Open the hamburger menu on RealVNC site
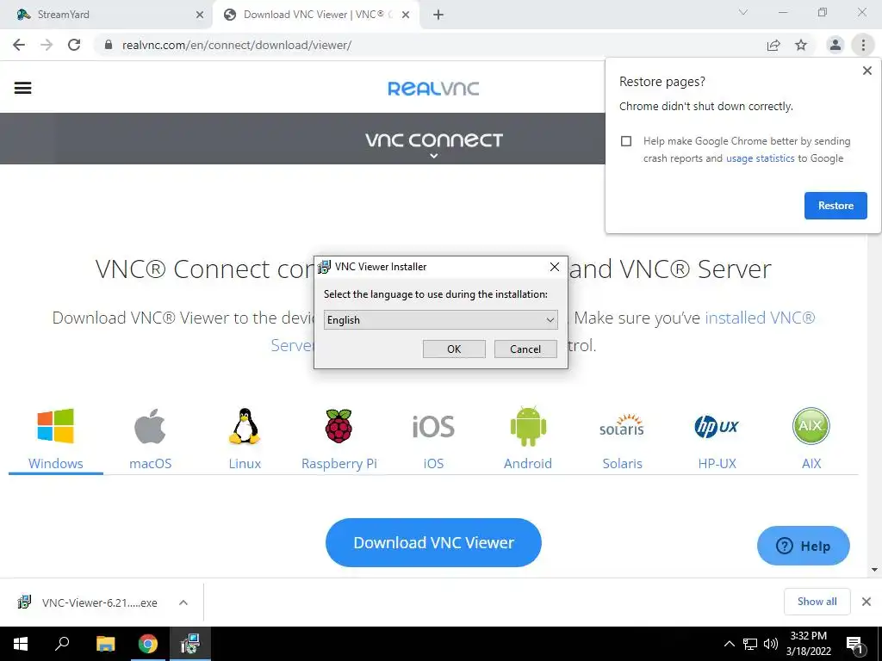Image resolution: width=882 pixels, height=661 pixels. point(22,88)
